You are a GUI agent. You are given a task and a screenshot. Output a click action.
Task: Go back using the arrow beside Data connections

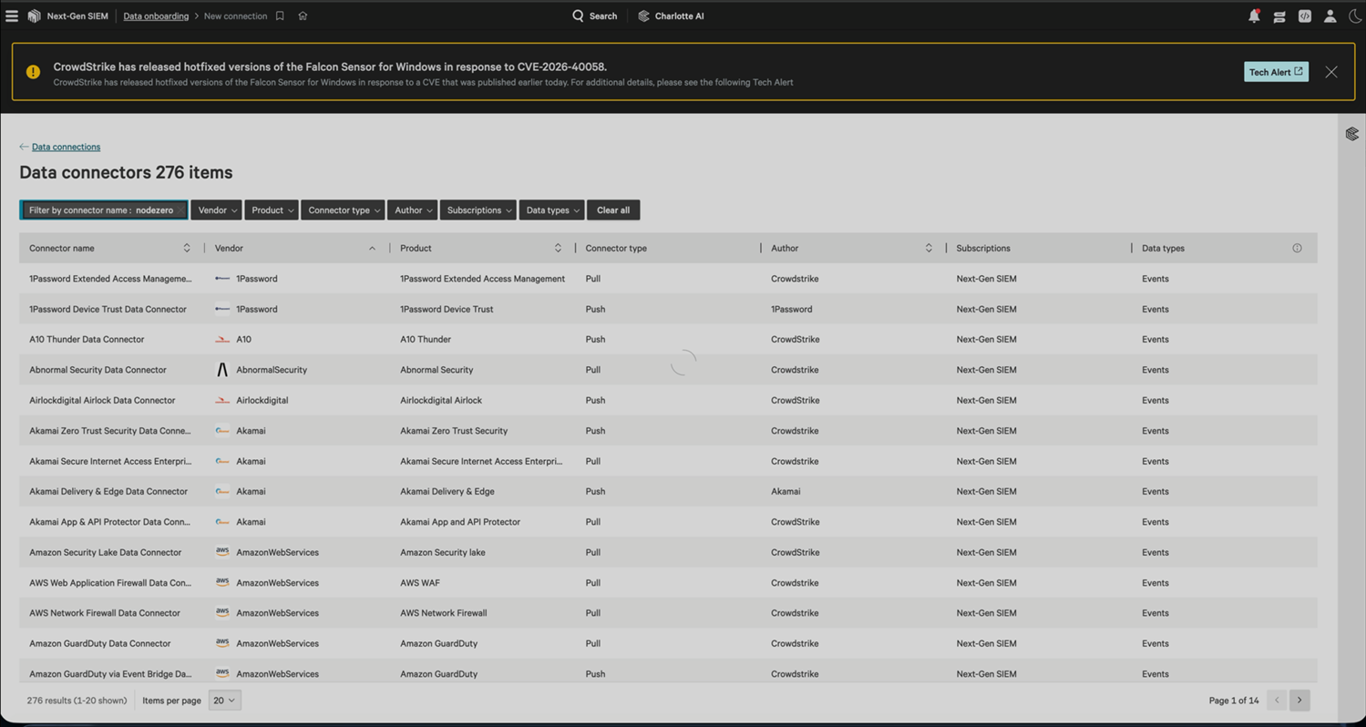(x=24, y=147)
